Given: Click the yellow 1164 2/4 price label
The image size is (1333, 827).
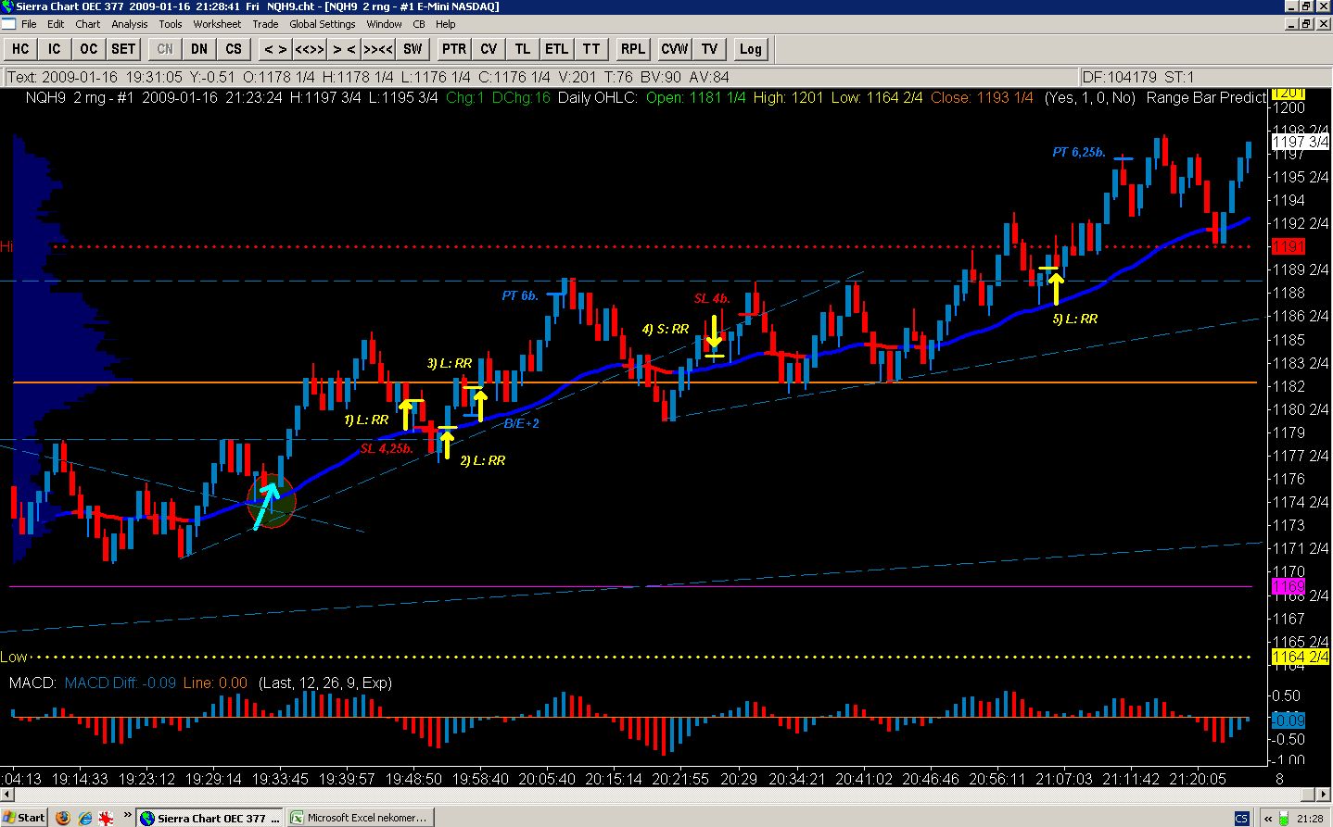Looking at the screenshot, I should click(1301, 658).
